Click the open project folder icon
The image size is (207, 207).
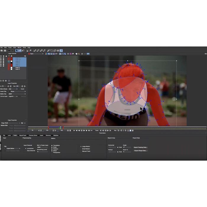pos(2,51)
